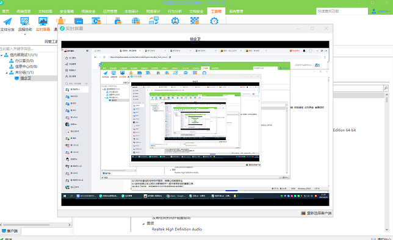393x240 pixels.
Task: Open the 首页 menu tab
Action: click(5, 11)
